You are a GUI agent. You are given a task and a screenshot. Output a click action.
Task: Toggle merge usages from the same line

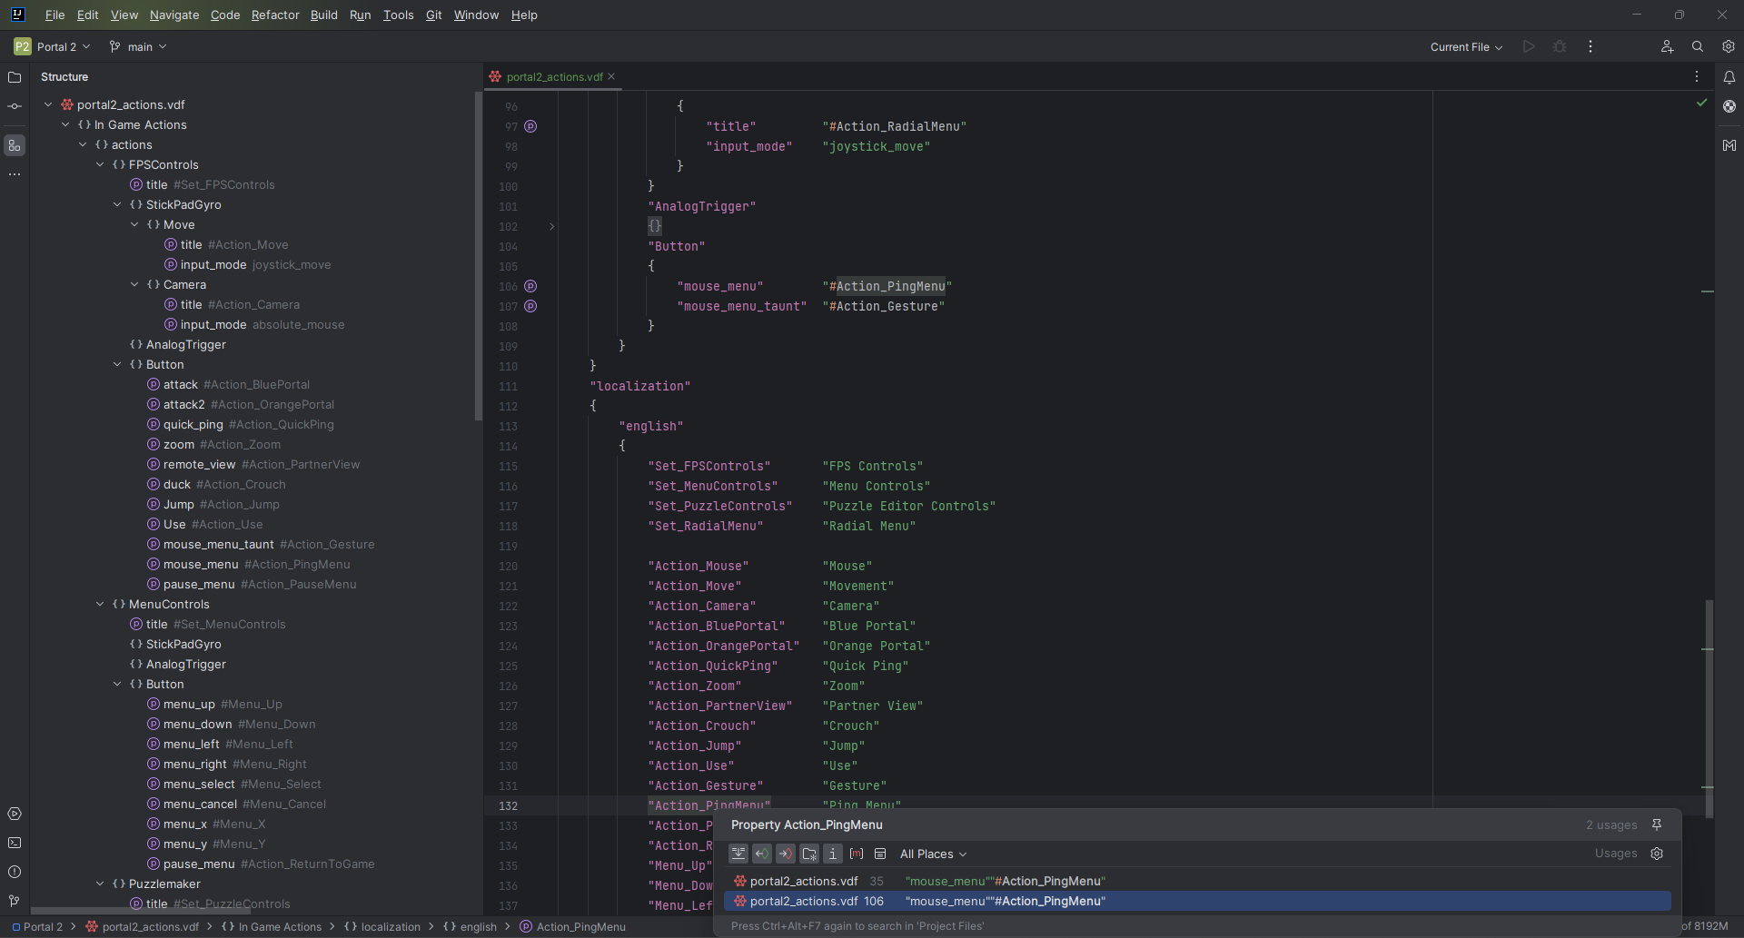point(738,854)
